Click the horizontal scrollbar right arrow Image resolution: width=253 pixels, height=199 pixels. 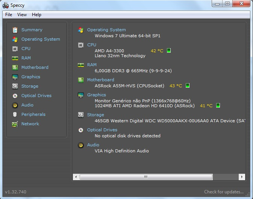(242, 177)
